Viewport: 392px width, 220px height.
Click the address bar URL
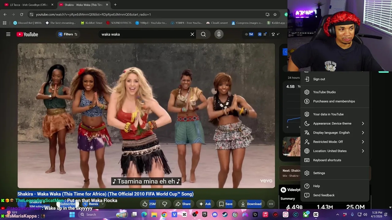tap(93, 14)
